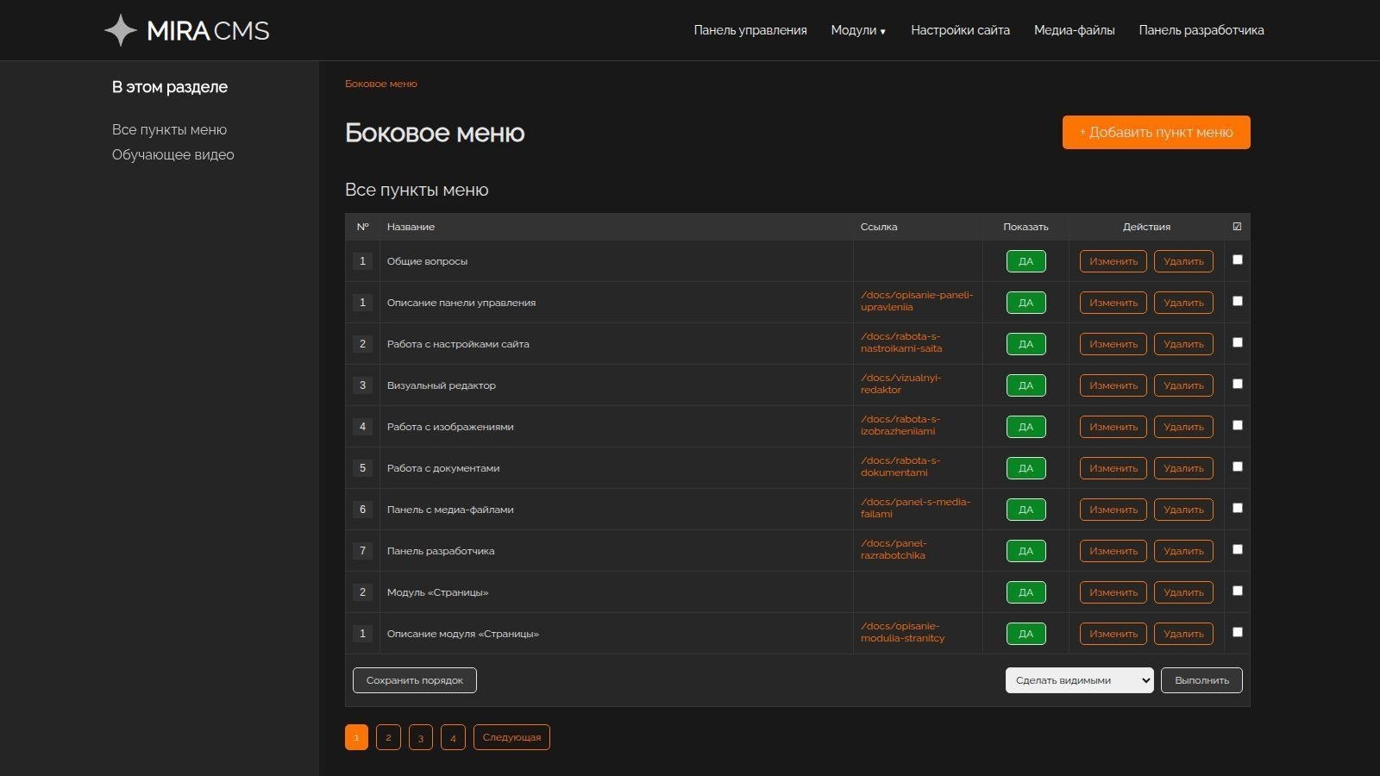1380x776 pixels.
Task: Tick the checkbox for Панель разработчика row
Action: 1238,549
